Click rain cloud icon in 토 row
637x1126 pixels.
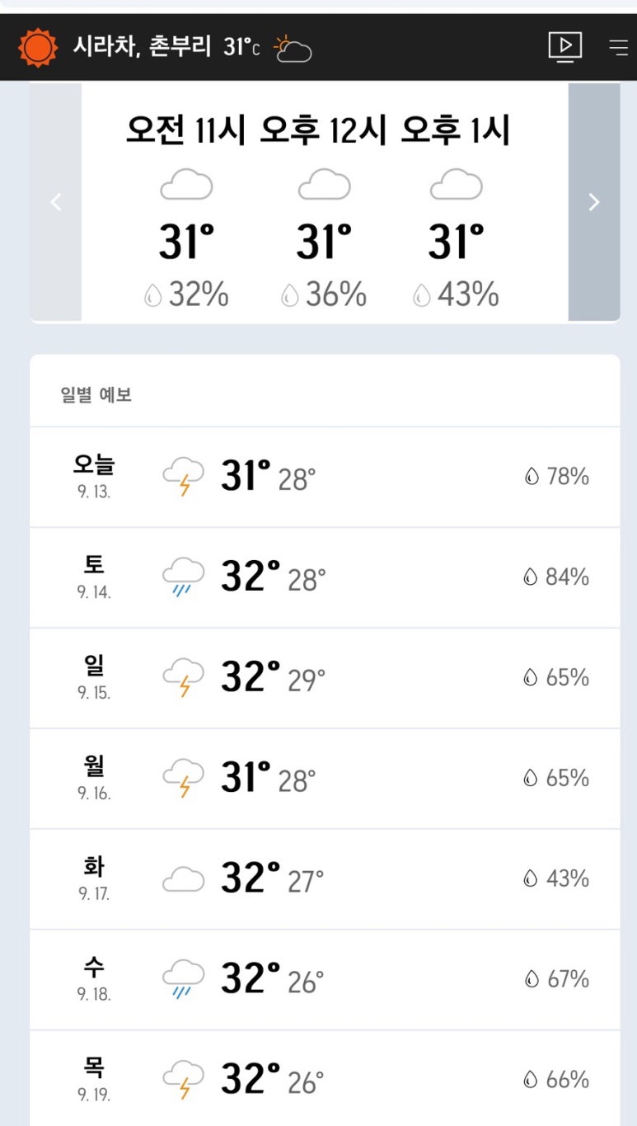point(183,577)
